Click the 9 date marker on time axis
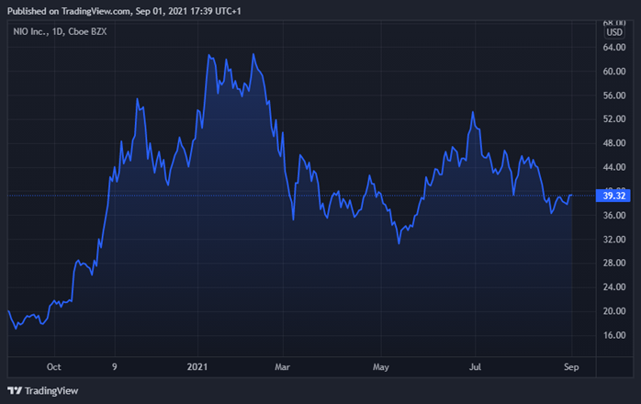Viewport: 641px width, 404px height. [x=114, y=365]
